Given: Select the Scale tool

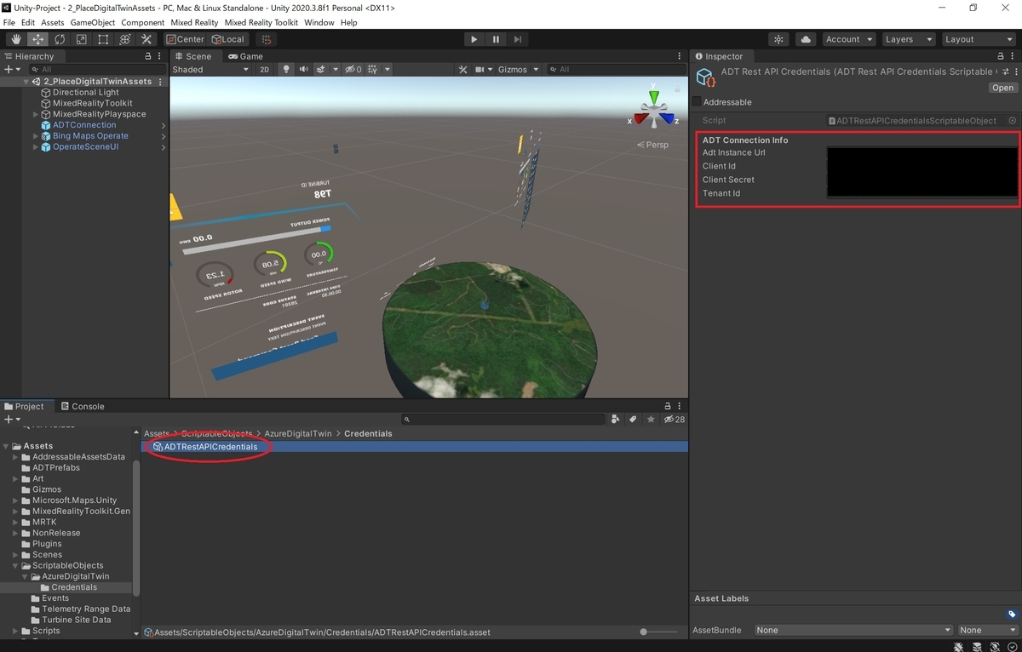Looking at the screenshot, I should (x=81, y=39).
